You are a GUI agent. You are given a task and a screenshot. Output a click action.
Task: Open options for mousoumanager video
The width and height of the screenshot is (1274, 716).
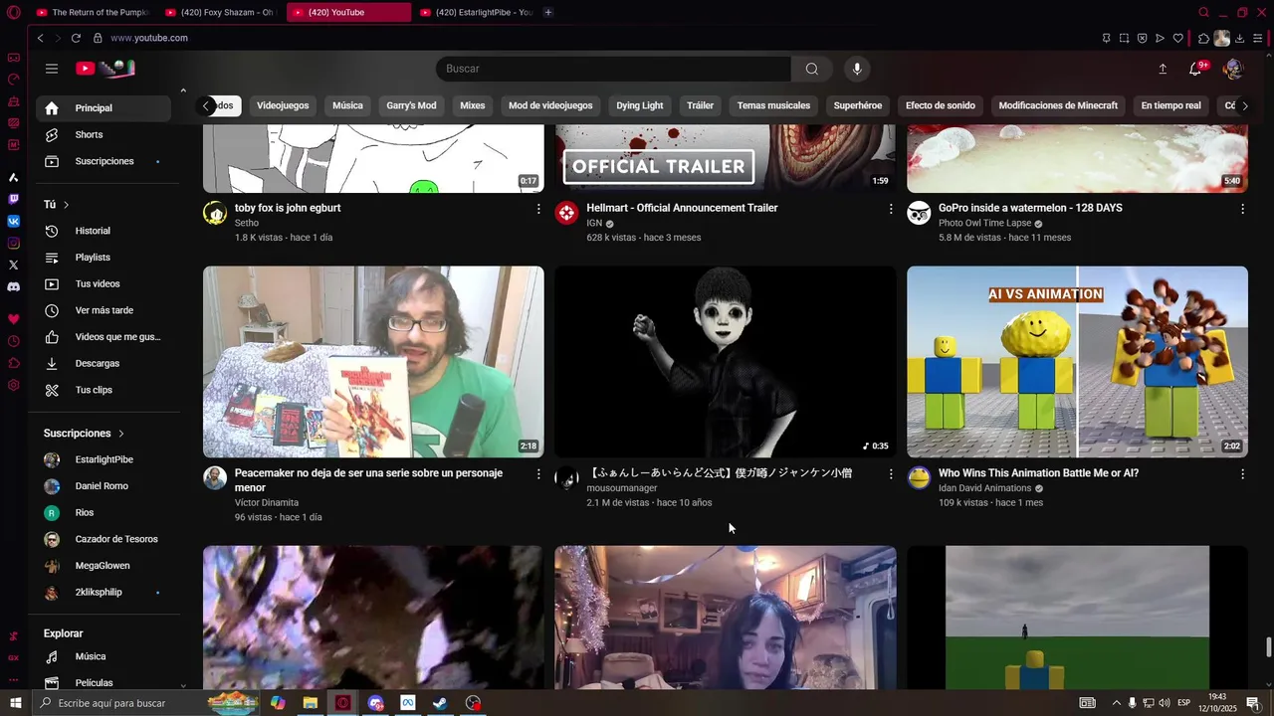tap(891, 474)
